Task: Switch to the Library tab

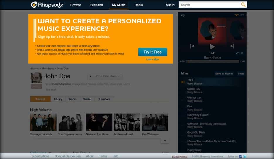Action: pos(58,99)
